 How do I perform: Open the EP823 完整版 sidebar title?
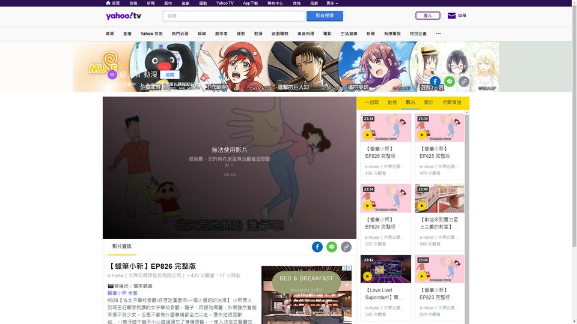coord(434,294)
